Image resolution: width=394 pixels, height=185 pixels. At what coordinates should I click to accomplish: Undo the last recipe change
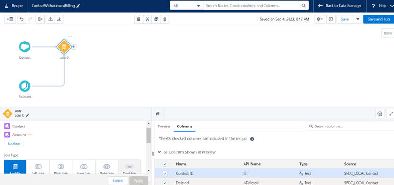pos(22,19)
